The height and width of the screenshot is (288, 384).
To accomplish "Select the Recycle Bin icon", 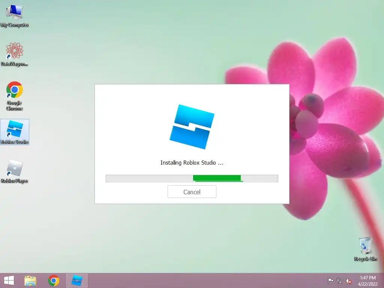I will click(365, 249).
